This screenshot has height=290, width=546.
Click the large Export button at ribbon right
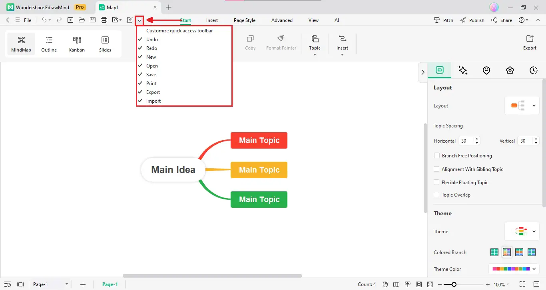click(x=530, y=42)
